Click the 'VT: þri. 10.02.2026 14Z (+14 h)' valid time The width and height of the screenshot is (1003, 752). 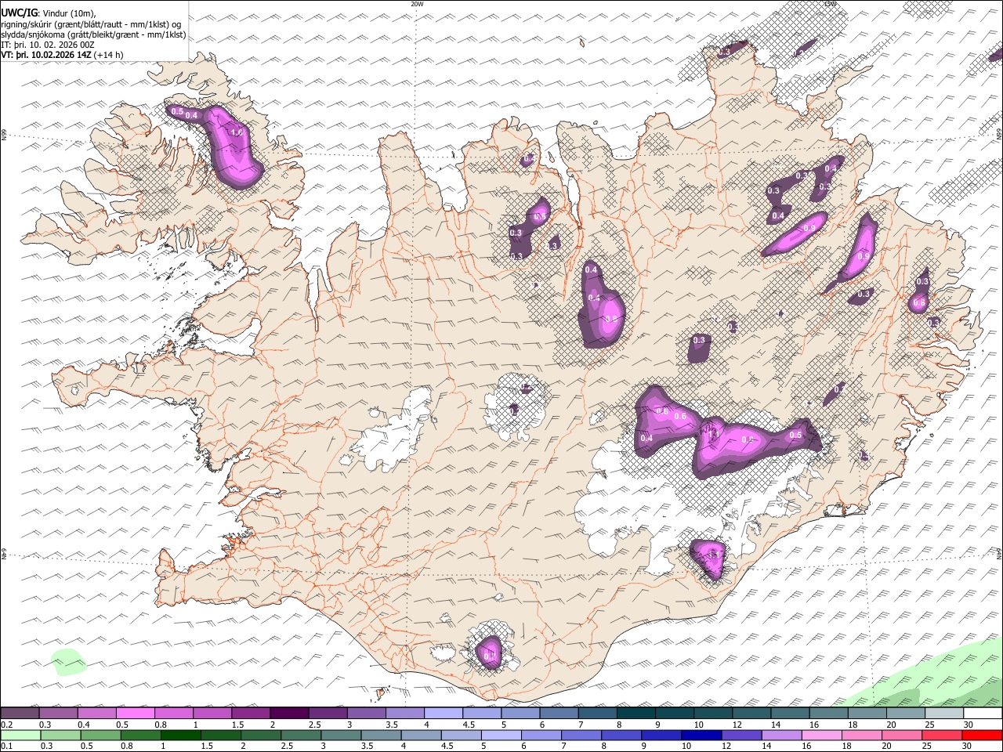click(62, 55)
